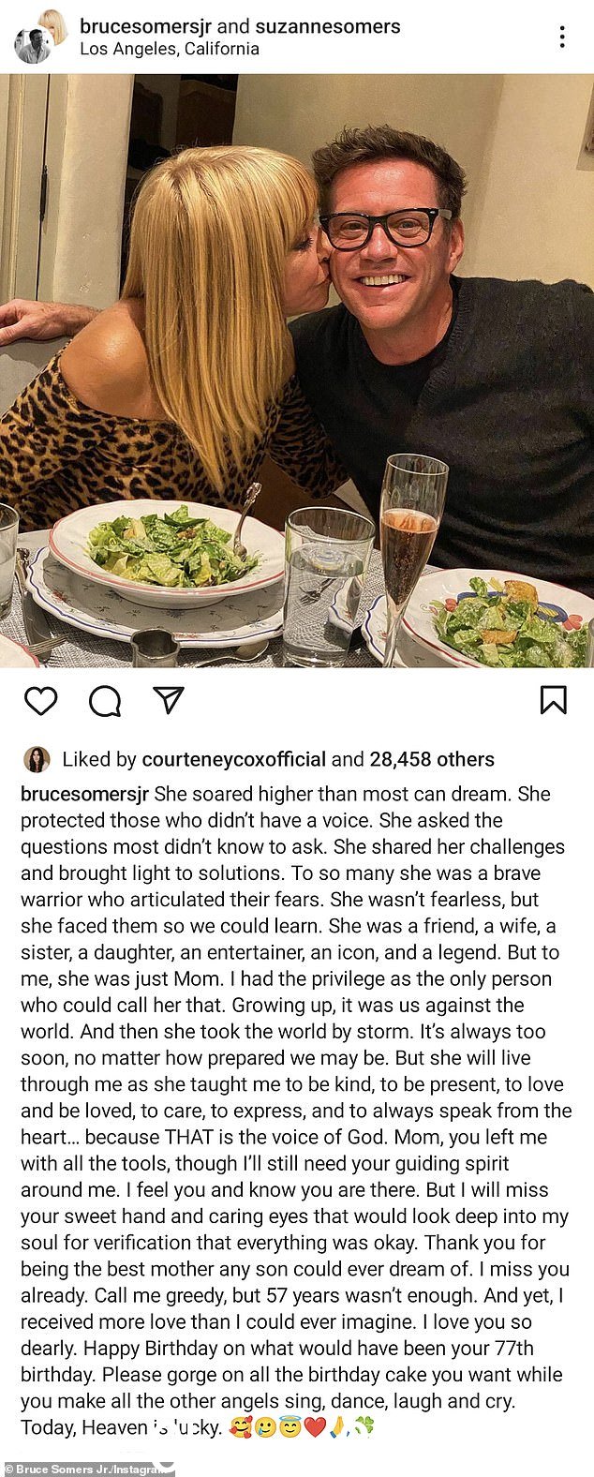Tap the halo angel emoji in caption
The height and width of the screenshot is (1477, 594).
click(289, 1429)
